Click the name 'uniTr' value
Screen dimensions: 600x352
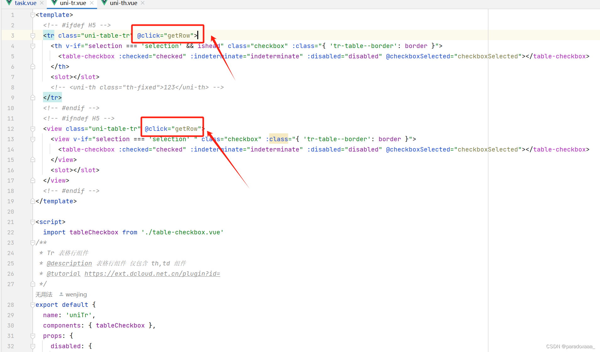[x=79, y=315]
